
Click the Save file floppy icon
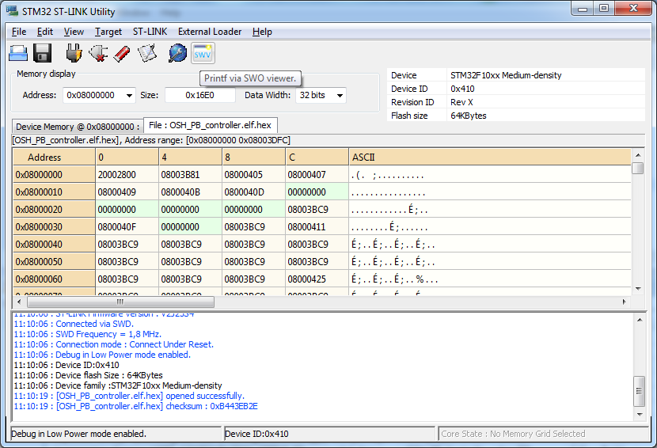43,53
